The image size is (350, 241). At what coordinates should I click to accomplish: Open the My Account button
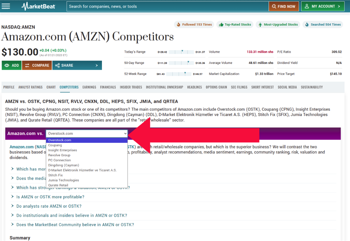pos(323,6)
